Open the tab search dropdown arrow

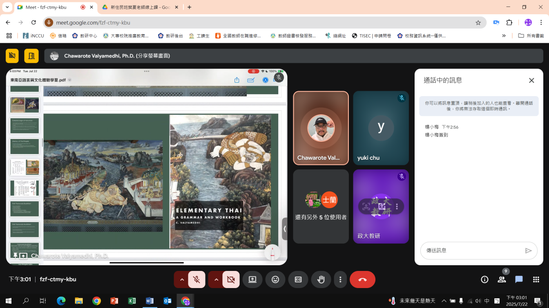point(7,7)
